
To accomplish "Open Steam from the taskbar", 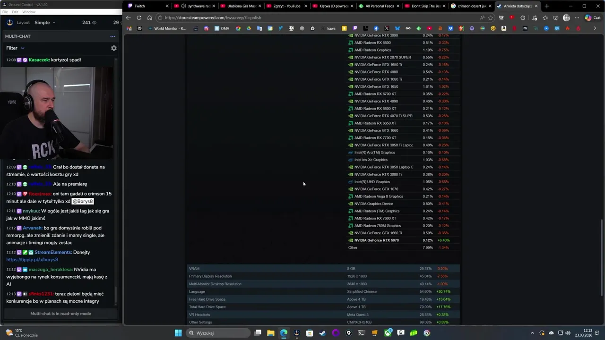I will tap(322, 333).
